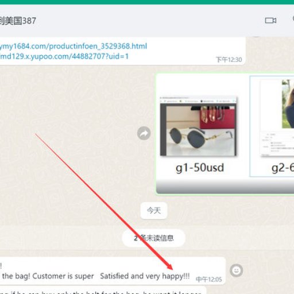Click the woman's photo in the g2 preview
Screen dimensions: 294x294
(x=288, y=104)
